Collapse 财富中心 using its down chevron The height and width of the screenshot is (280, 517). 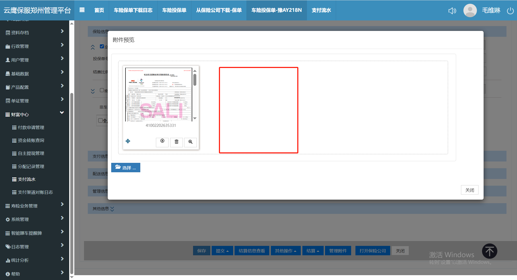(62, 113)
